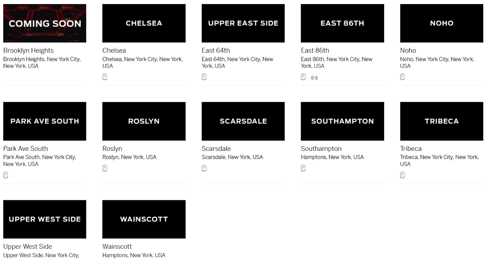Visit the Tribeca location title link

411,149
